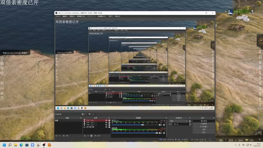Click the mixer panel vertical scrollbar
Viewport: 263px width, 148px height.
coord(167,128)
